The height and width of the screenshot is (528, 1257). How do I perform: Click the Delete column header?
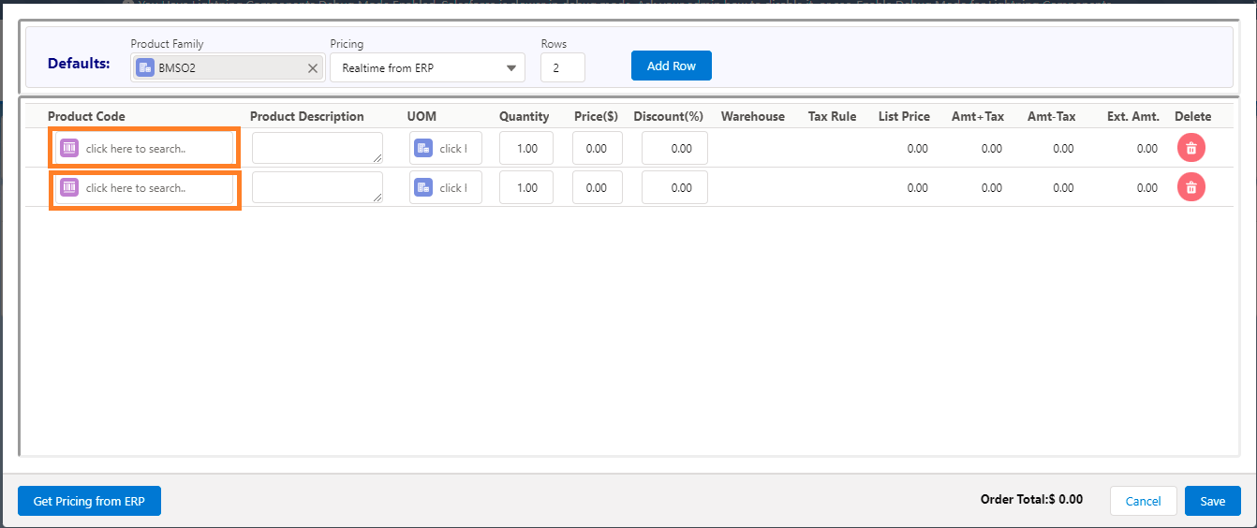(1193, 116)
